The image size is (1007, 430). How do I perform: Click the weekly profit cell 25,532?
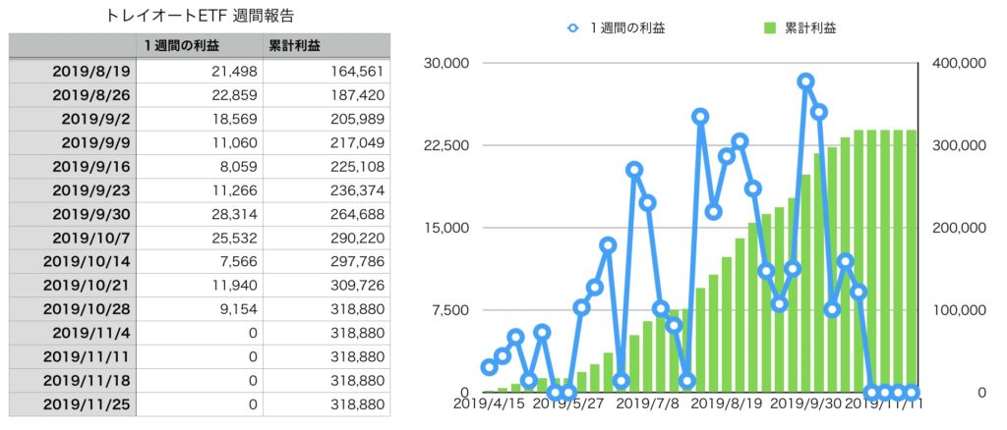[200, 238]
